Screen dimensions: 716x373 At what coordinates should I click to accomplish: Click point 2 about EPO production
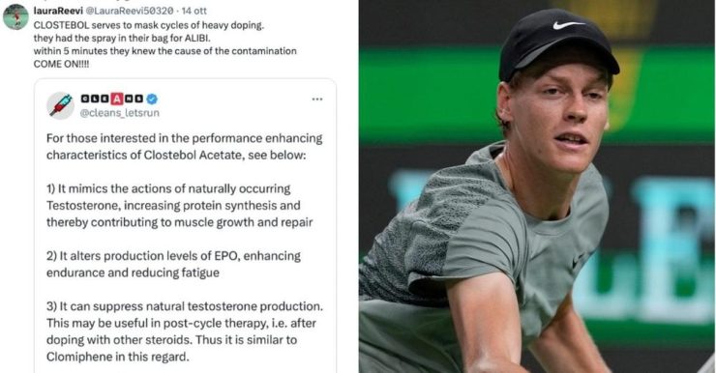[173, 264]
